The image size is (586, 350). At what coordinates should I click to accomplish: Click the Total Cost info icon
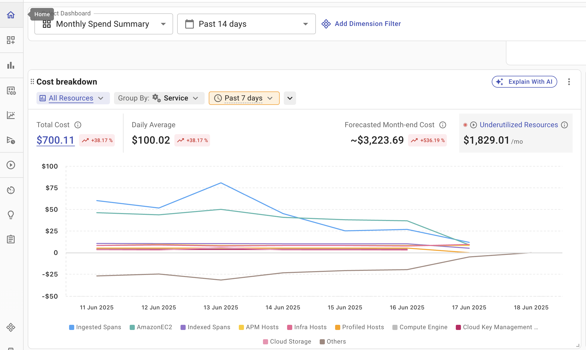coord(78,125)
